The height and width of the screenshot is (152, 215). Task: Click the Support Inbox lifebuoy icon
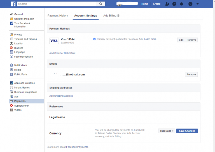(11, 106)
